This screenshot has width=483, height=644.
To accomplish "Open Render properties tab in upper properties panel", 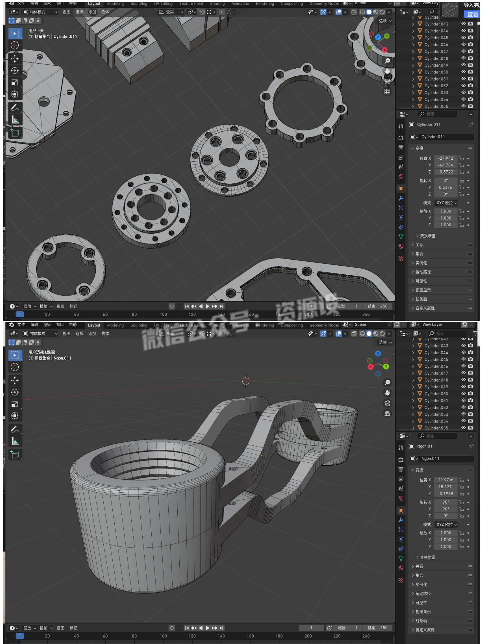I will pyautogui.click(x=401, y=138).
